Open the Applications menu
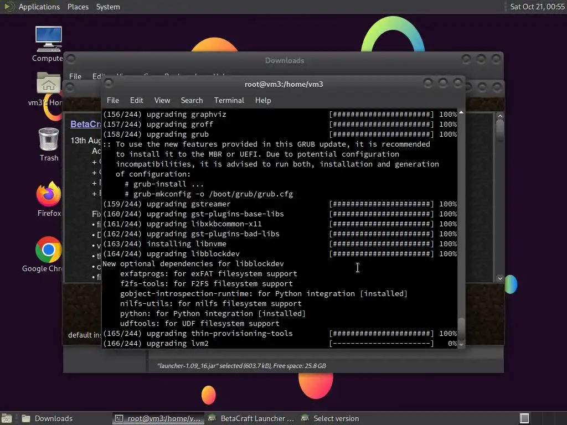The height and width of the screenshot is (425, 567). click(x=39, y=7)
